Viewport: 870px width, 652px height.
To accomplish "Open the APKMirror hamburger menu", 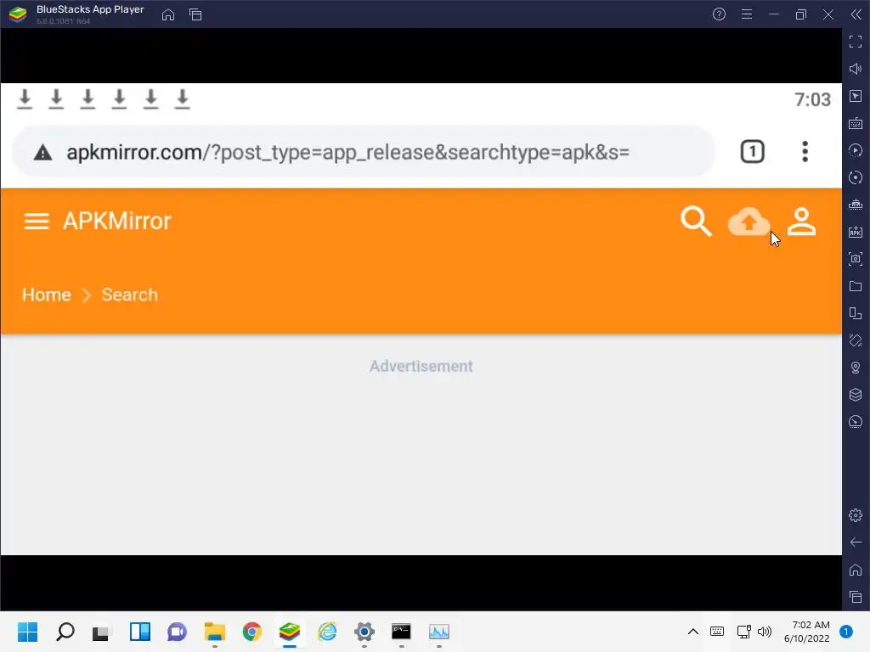I will (37, 221).
